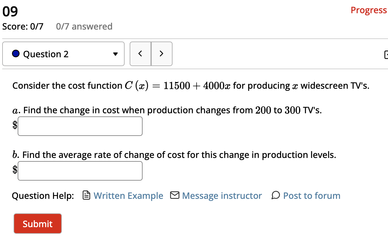Click the Score: 0/7 label
The width and height of the screenshot is (388, 241).
23,26
